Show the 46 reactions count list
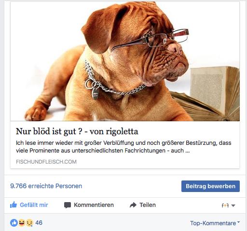This screenshot has height=231, width=247. pos(39,223)
